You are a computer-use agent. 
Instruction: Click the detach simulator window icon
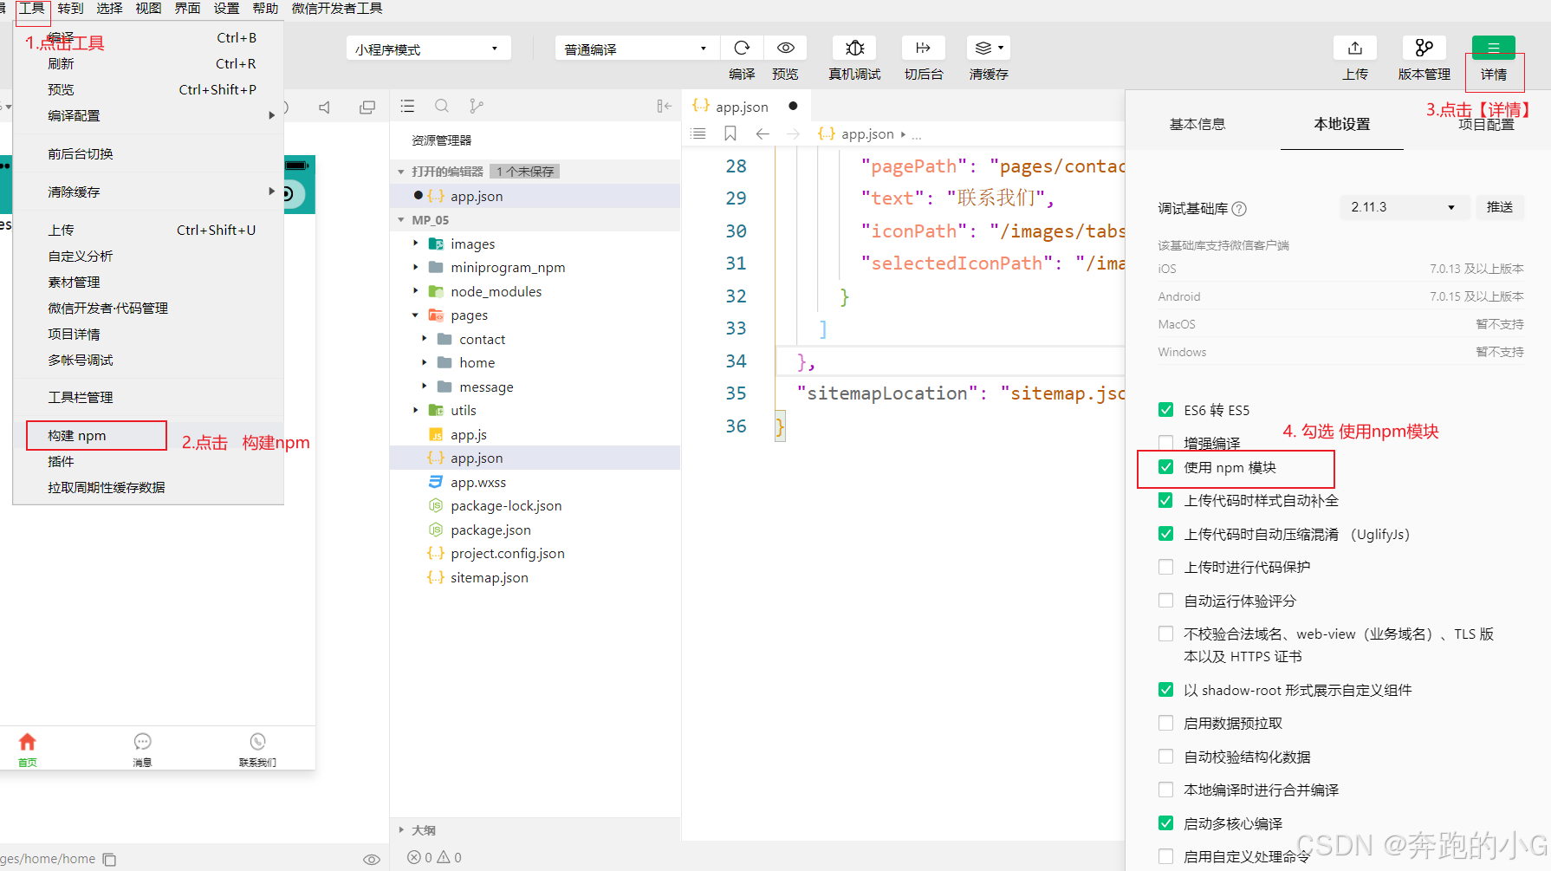point(367,107)
